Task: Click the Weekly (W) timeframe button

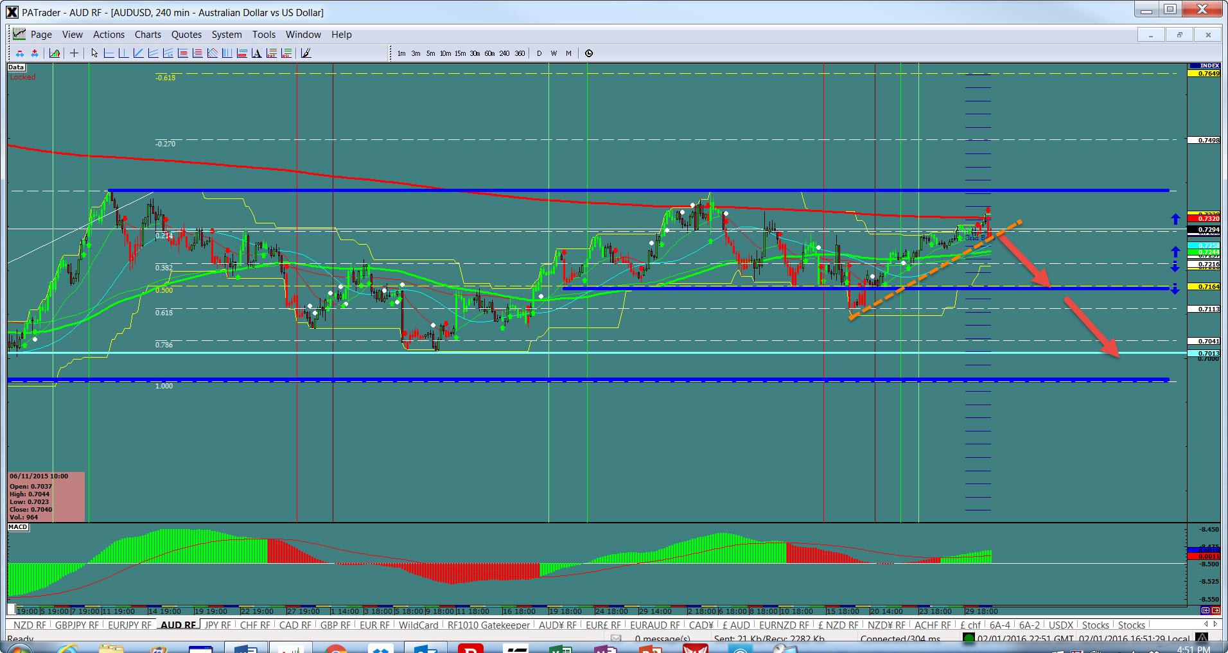Action: pyautogui.click(x=554, y=53)
